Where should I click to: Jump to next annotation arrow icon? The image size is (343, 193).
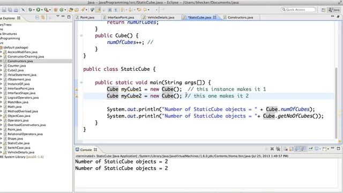[x=122, y=10]
